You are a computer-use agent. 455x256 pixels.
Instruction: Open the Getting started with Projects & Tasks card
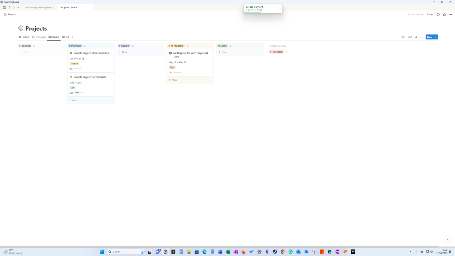click(190, 55)
